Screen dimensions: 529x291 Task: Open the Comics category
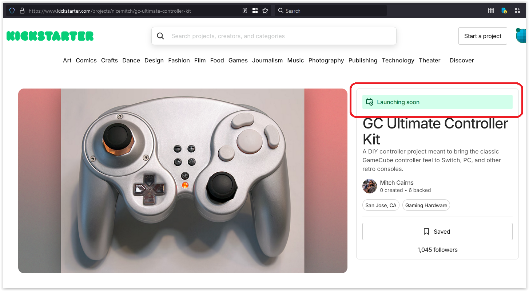tap(86, 60)
